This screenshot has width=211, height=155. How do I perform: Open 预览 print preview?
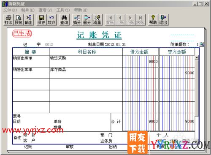click(19, 20)
